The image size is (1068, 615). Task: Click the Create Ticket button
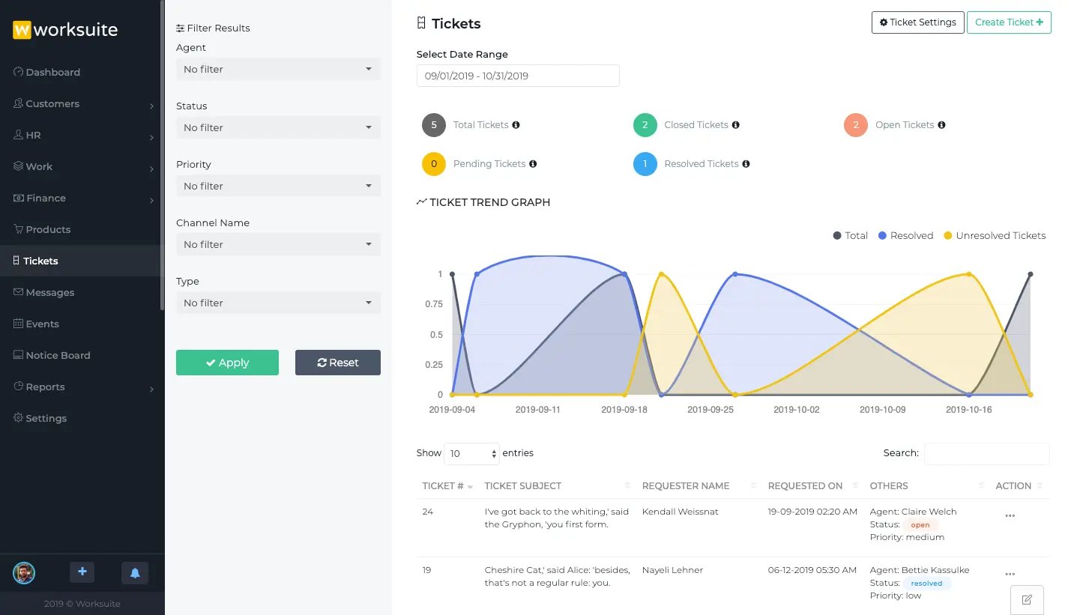coord(1009,22)
